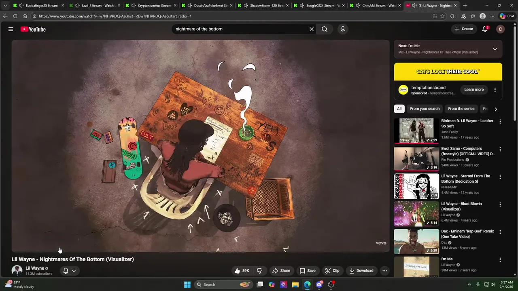Image resolution: width=518 pixels, height=291 pixels.
Task: Open the browser tab list dropdown
Action: point(5,6)
